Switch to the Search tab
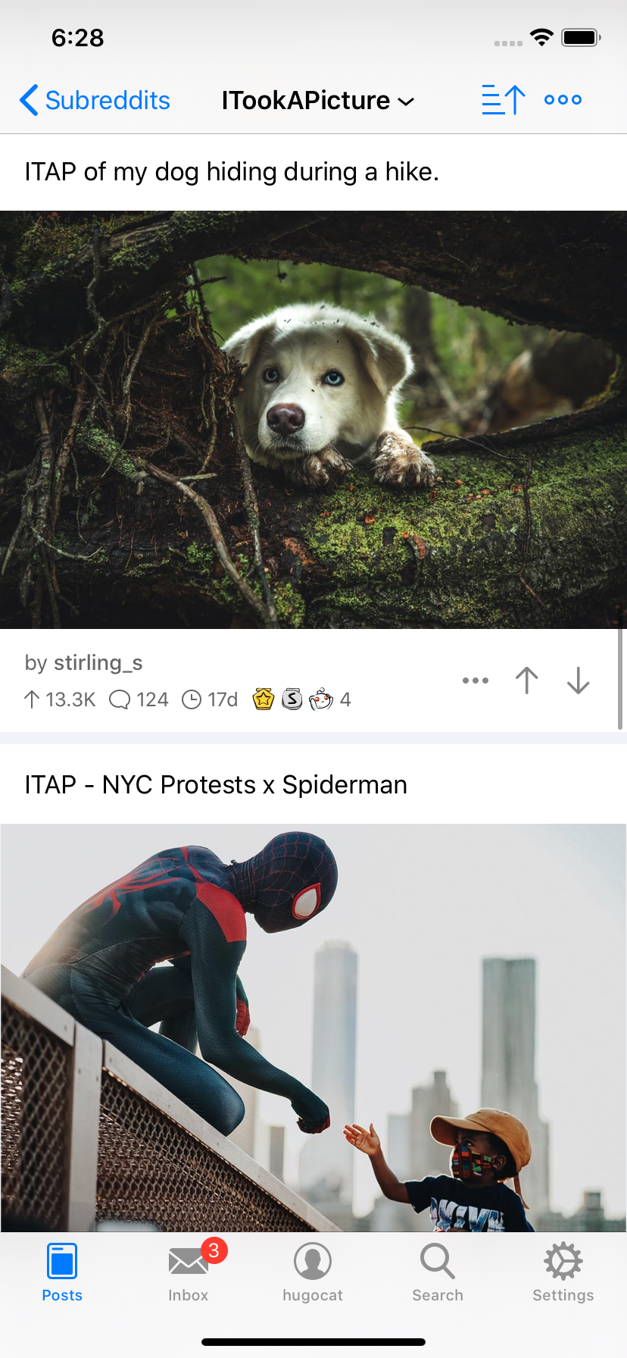This screenshot has width=627, height=1358. pos(438,1272)
